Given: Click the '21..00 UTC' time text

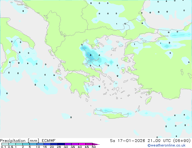Looking at the screenshot, I should [159, 141].
